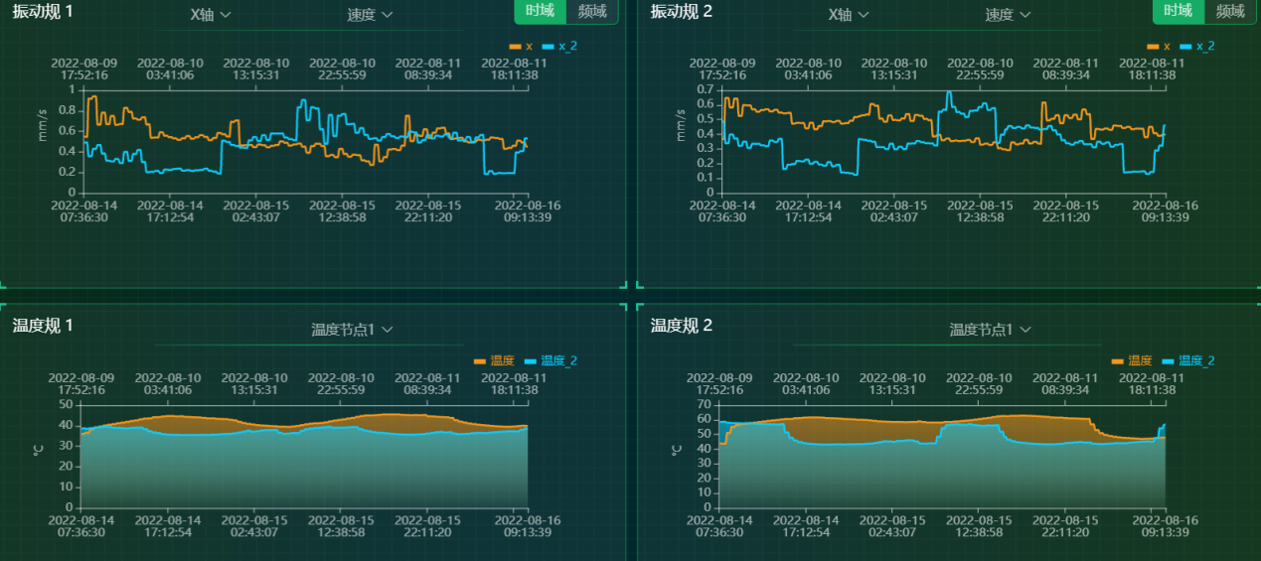
Task: Open 温度节点1 dropdown in 温度规 1
Action: tap(352, 330)
